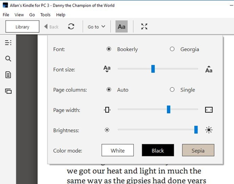Click the Page width slider handle
Viewport: 234px width, 184px height.
168,109
